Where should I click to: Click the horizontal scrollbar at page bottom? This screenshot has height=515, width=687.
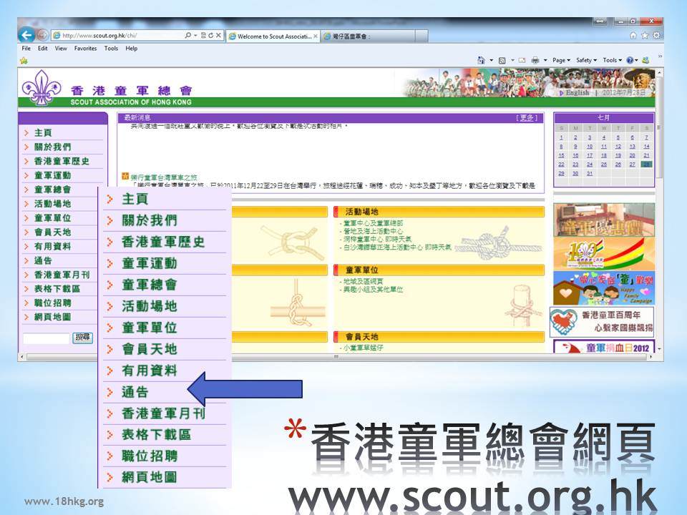click(x=336, y=358)
